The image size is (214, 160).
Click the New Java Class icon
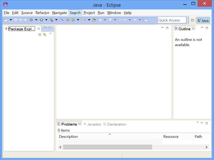[x=73, y=20]
